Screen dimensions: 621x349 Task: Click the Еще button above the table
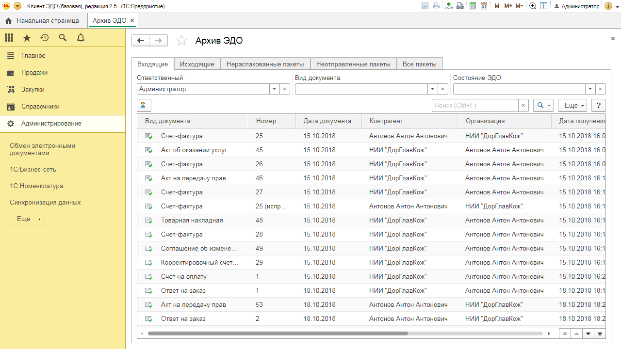click(572, 105)
